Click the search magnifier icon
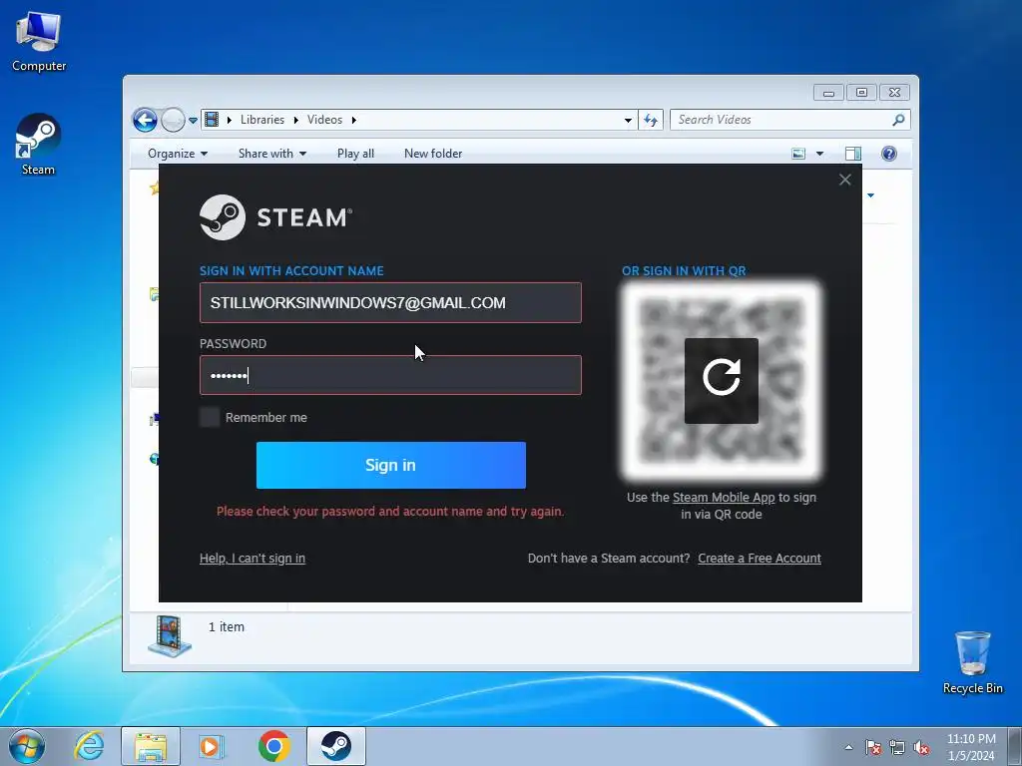Screen dimensions: 1022x766 [x=899, y=120]
